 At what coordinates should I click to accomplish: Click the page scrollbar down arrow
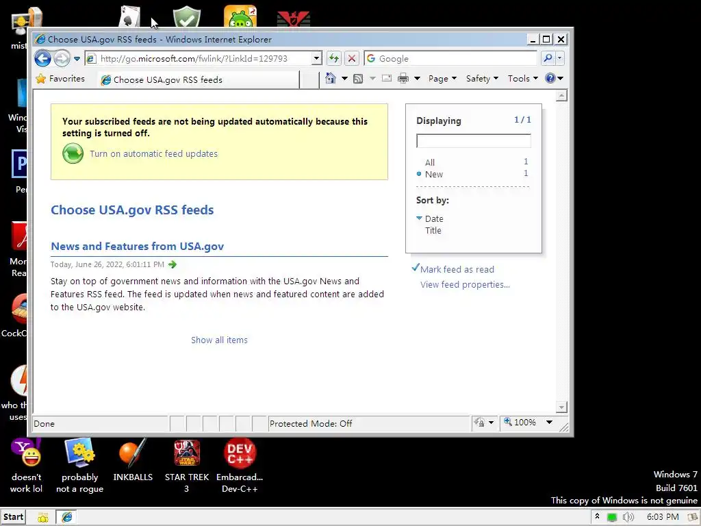561,407
